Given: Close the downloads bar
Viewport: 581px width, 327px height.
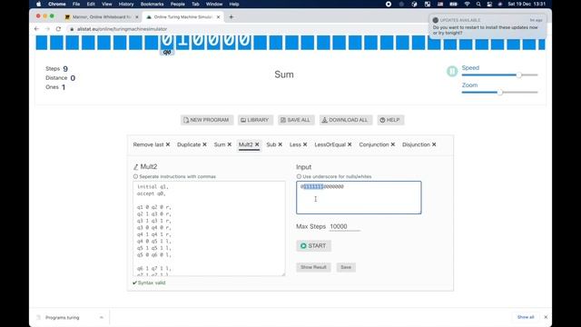Looking at the screenshot, I should 546,317.
